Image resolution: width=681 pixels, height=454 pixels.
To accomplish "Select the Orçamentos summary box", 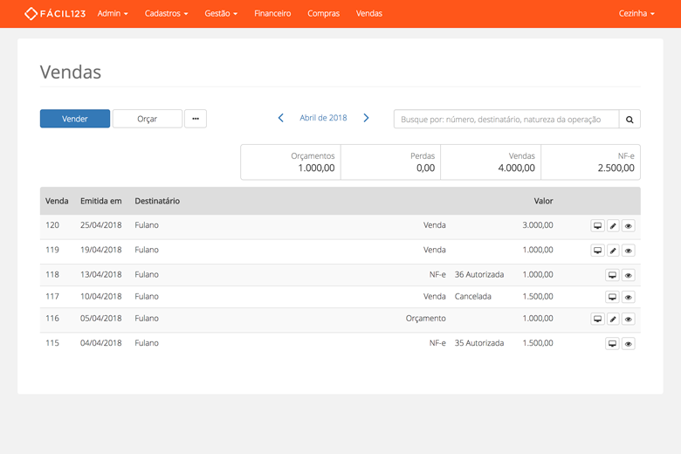I will (x=291, y=162).
